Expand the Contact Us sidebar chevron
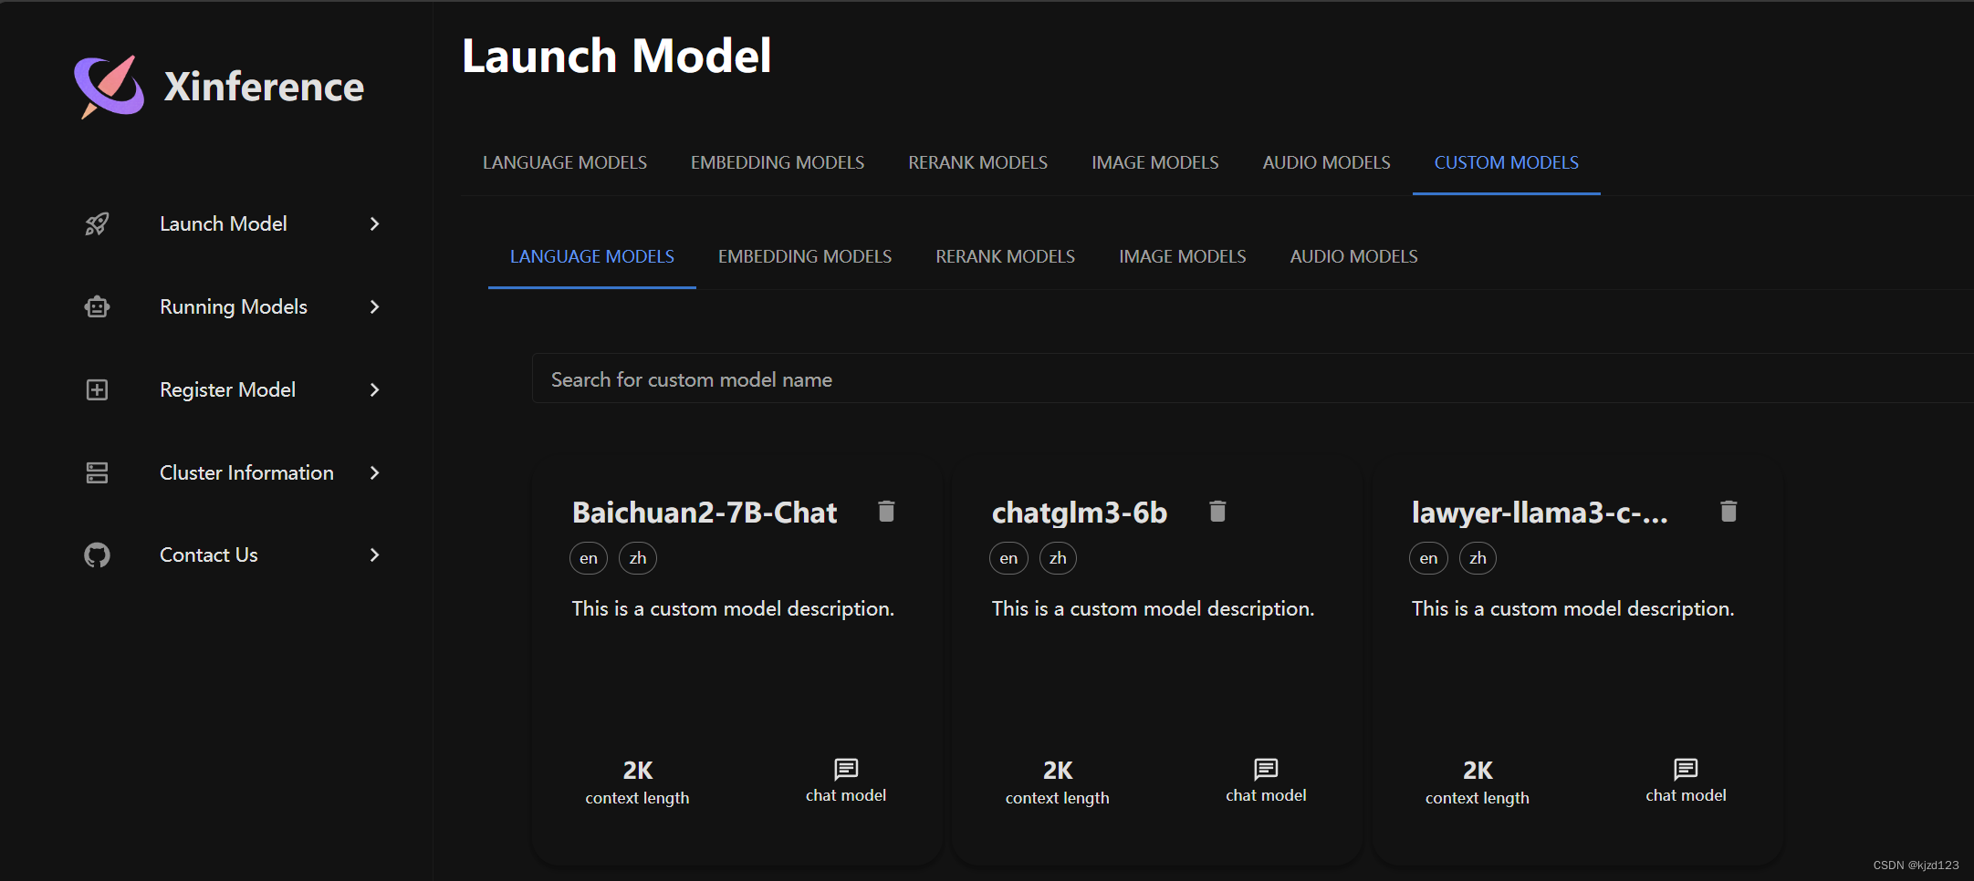The image size is (1974, 881). point(374,555)
